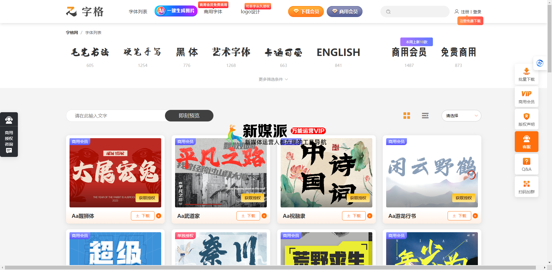The height and width of the screenshot is (270, 552).
Task: Open the 秦川 font thumbnail
Action: coord(221,249)
